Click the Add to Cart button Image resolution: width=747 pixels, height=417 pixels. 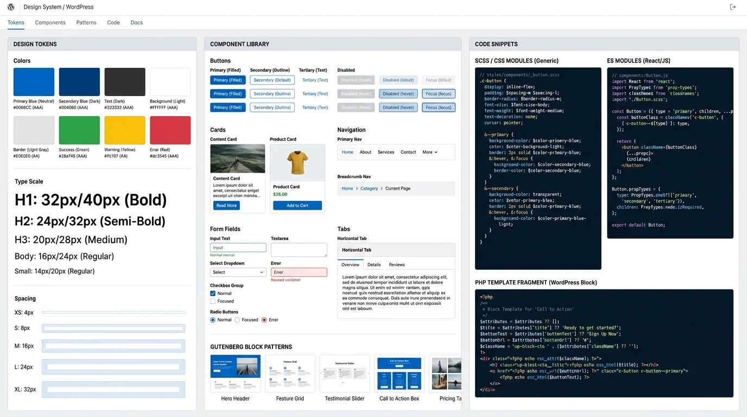point(297,205)
